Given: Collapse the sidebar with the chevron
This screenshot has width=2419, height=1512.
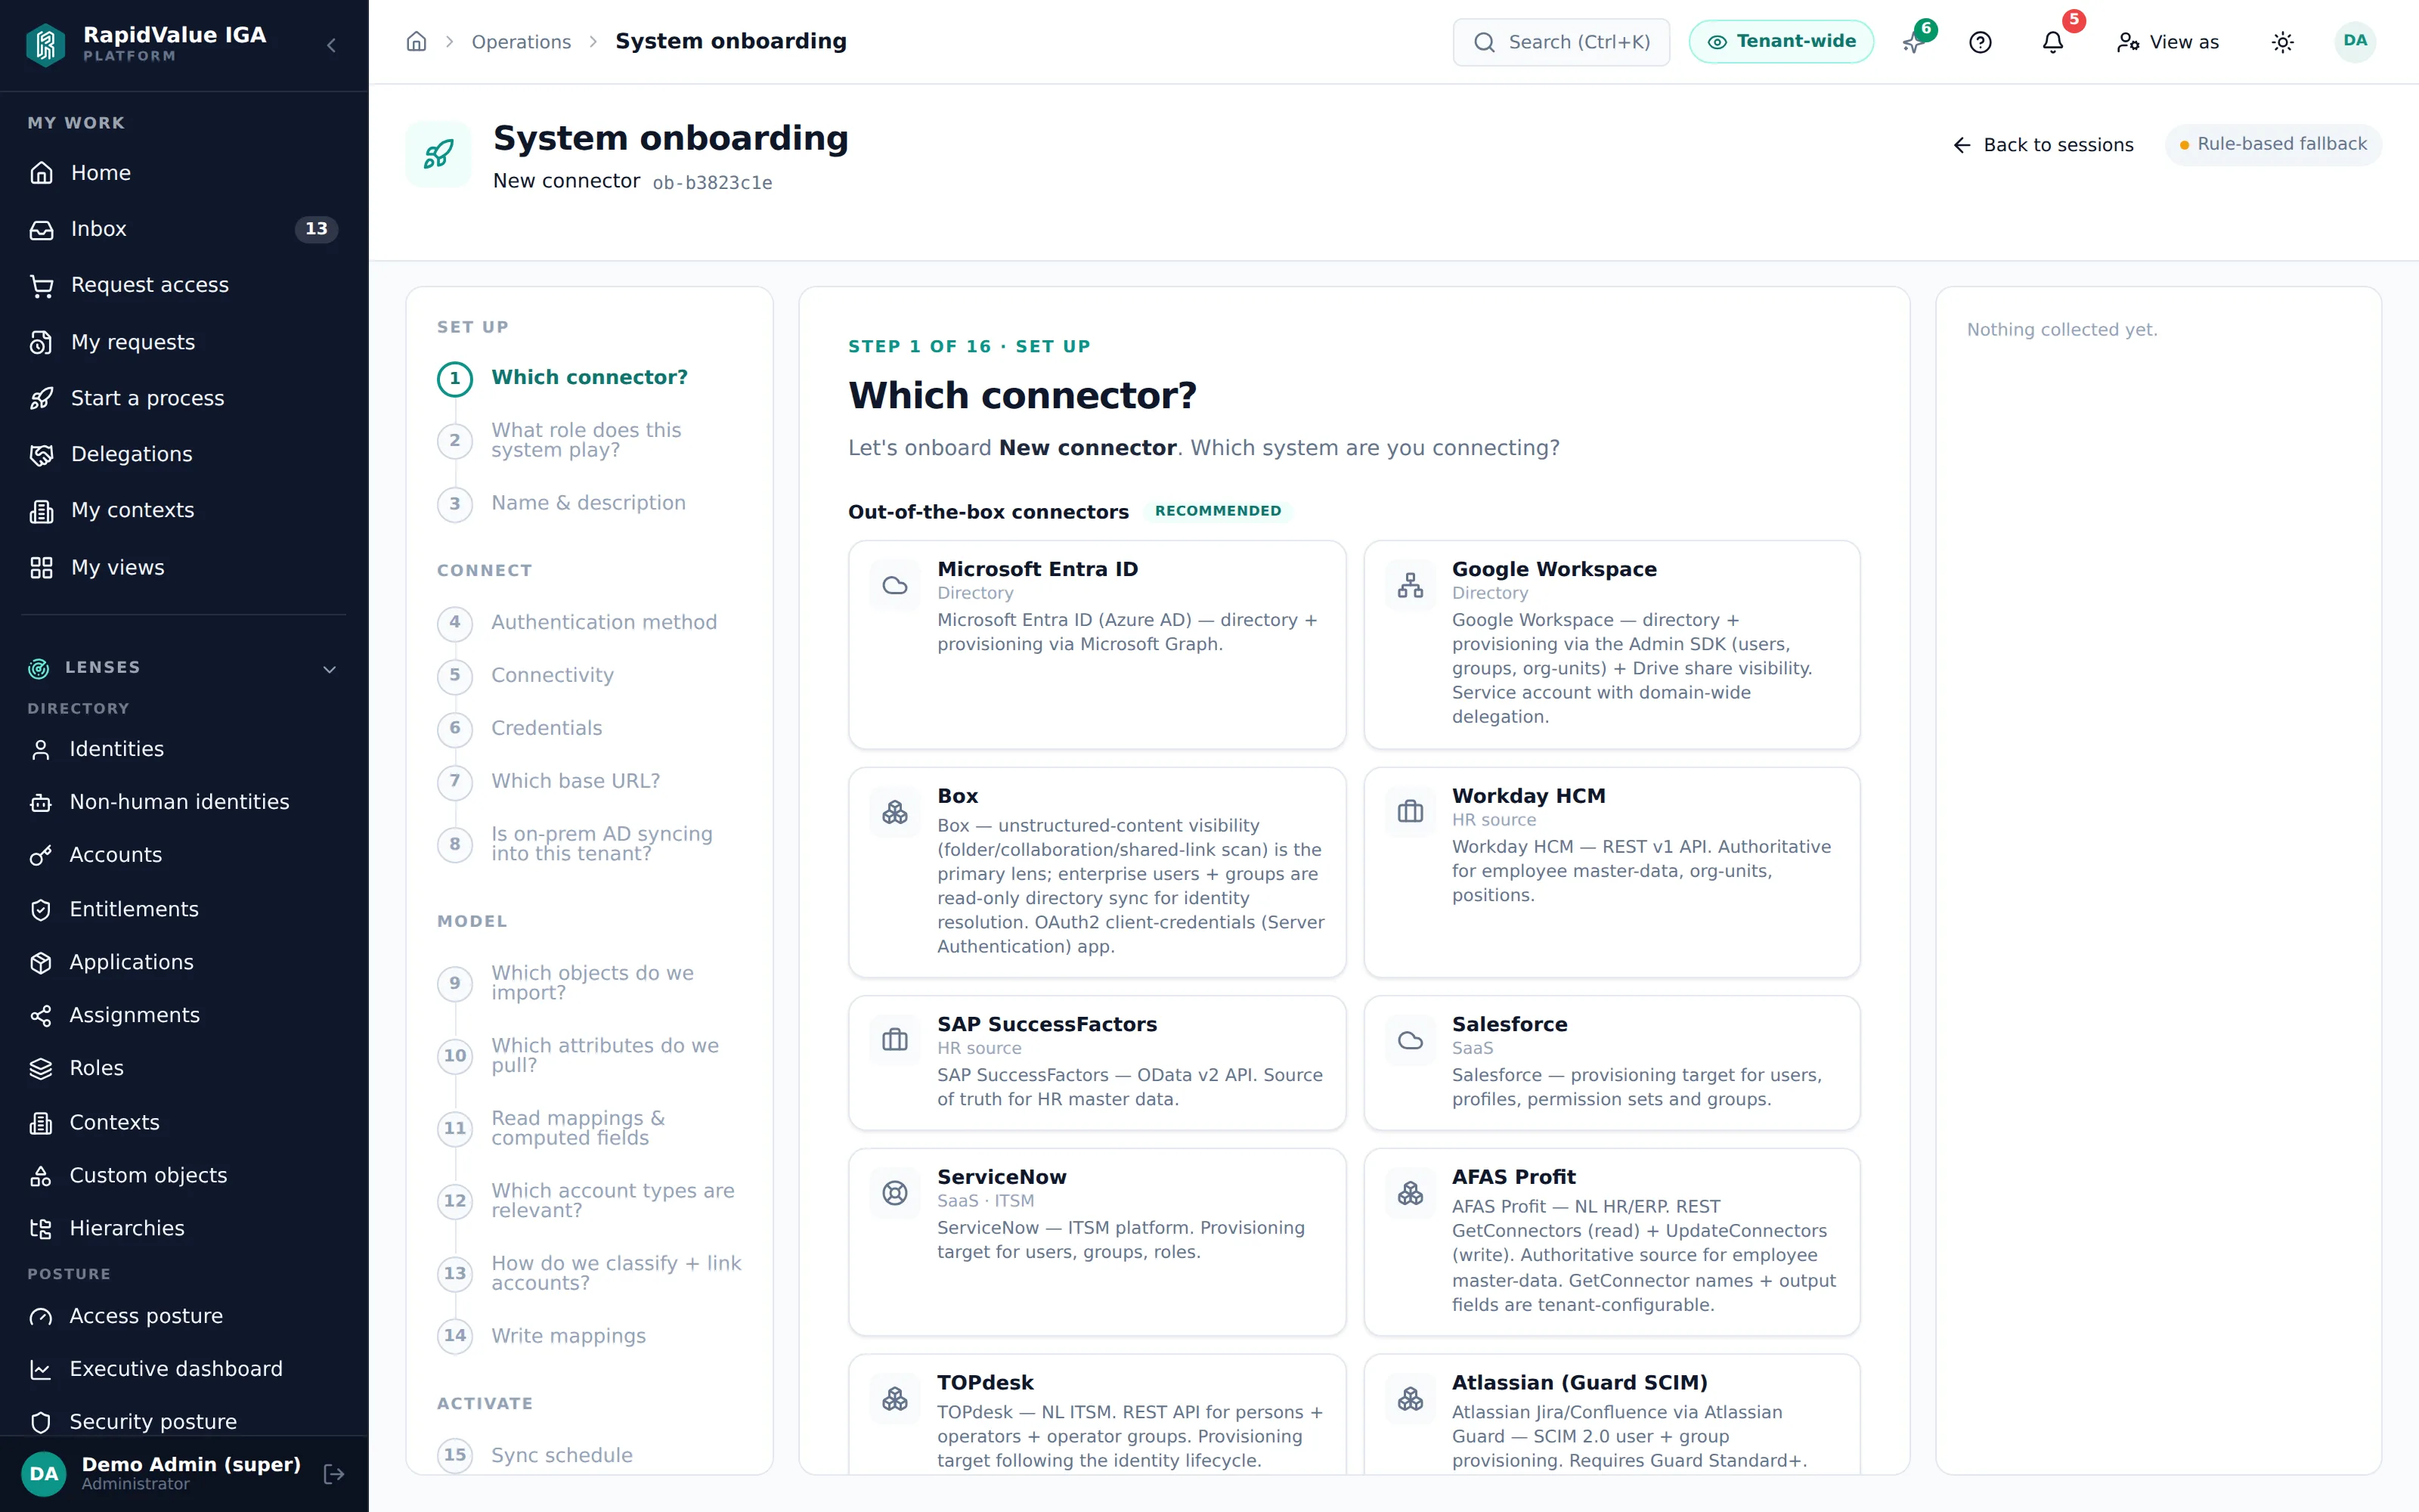Looking at the screenshot, I should click(x=331, y=45).
